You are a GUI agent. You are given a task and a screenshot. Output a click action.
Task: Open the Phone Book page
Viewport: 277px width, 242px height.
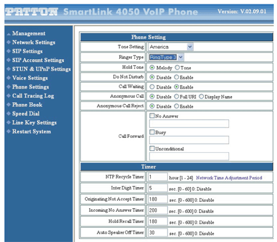(x=27, y=105)
